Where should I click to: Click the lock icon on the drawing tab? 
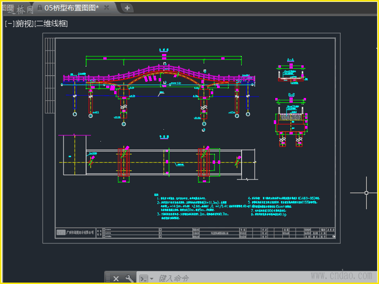[x=39, y=8]
